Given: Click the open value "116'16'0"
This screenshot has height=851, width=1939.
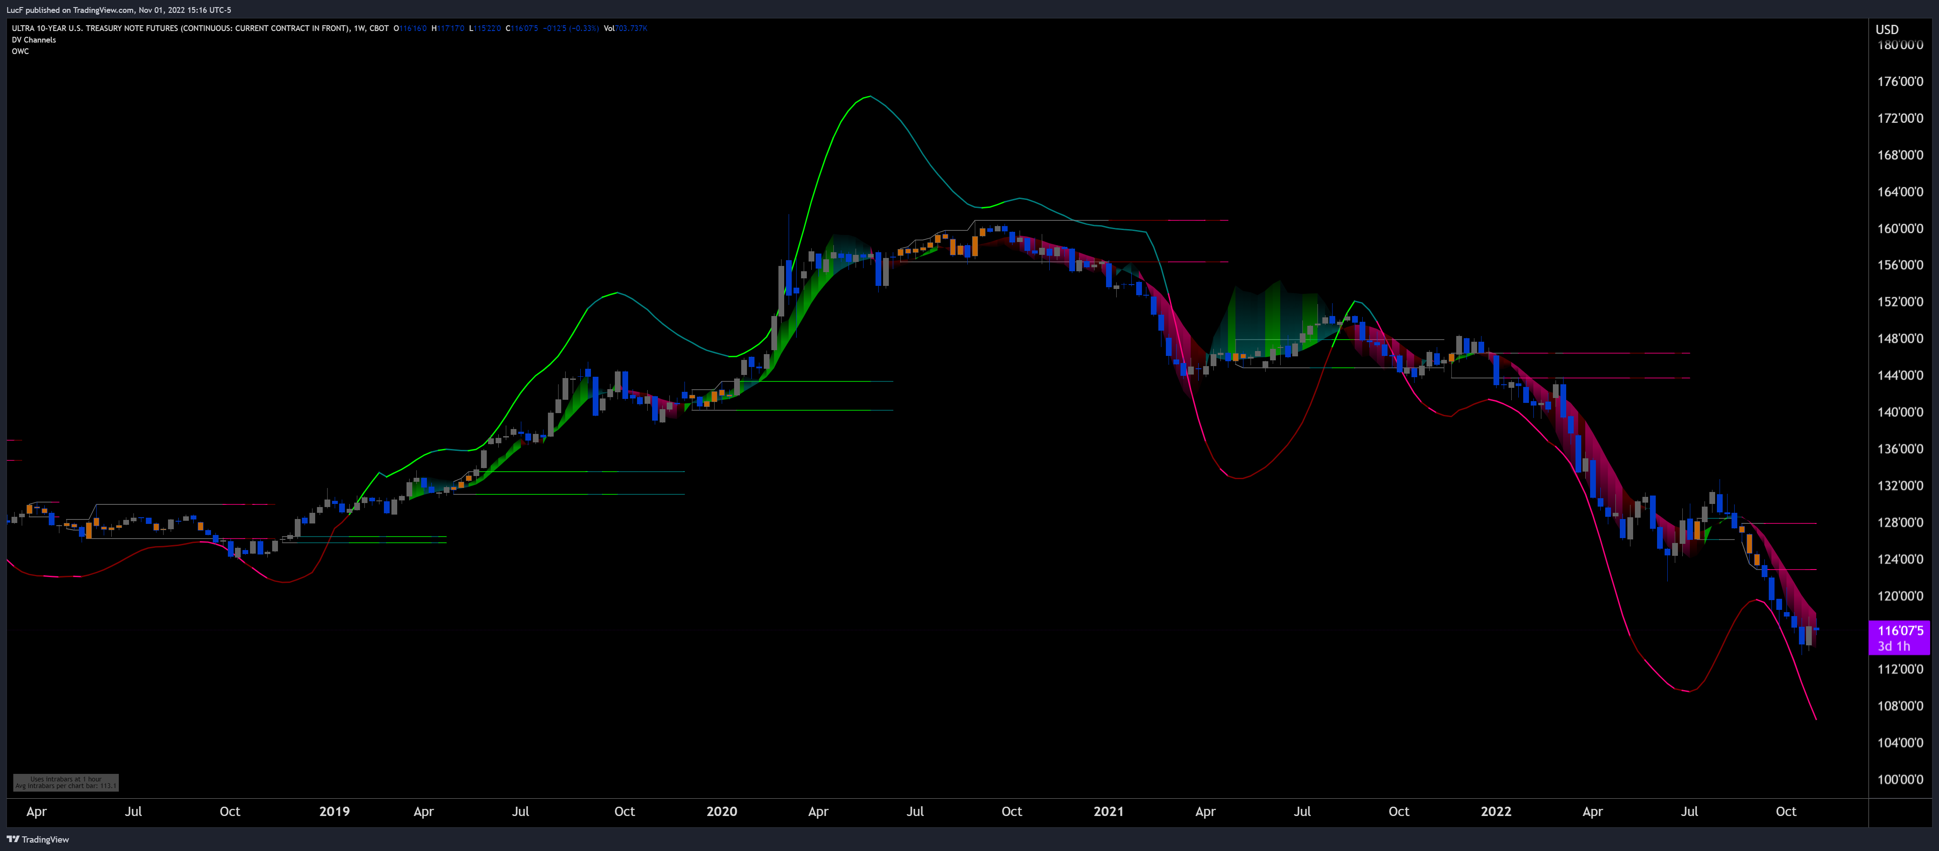Looking at the screenshot, I should pyautogui.click(x=413, y=29).
